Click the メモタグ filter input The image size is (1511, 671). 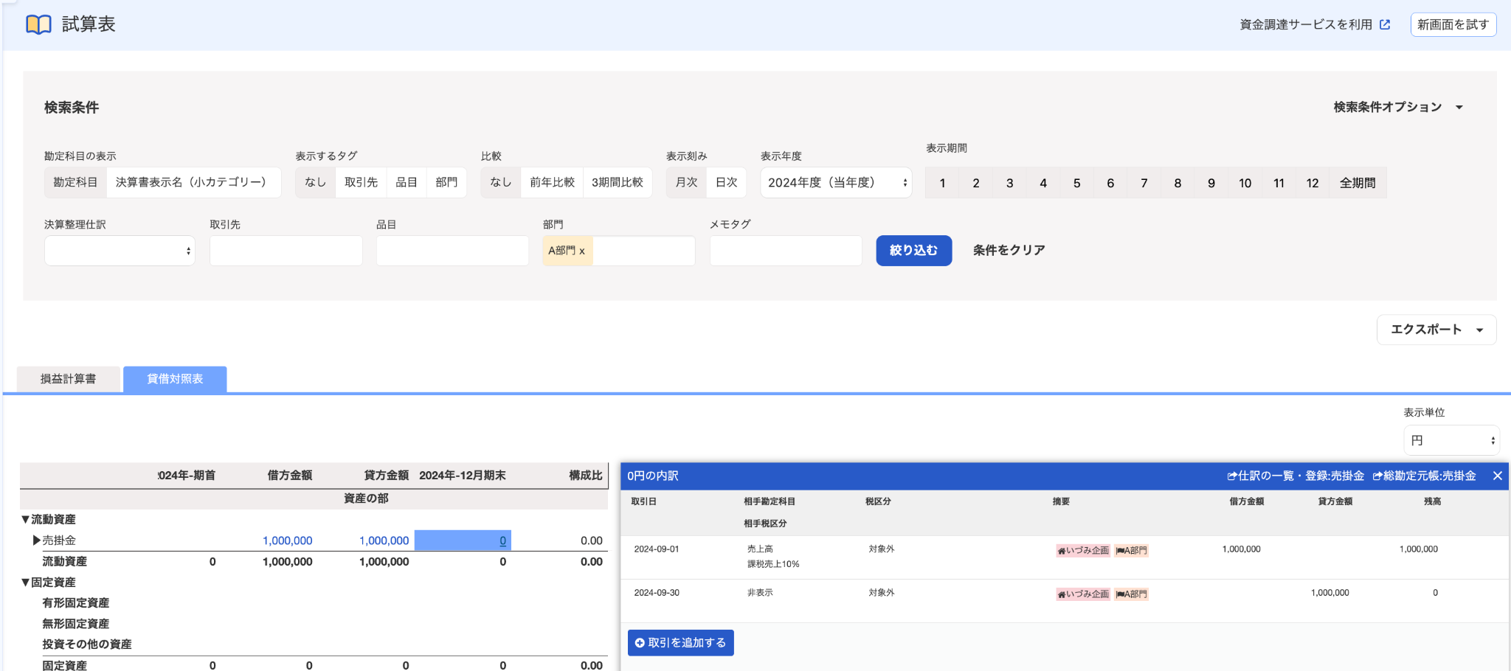(786, 251)
